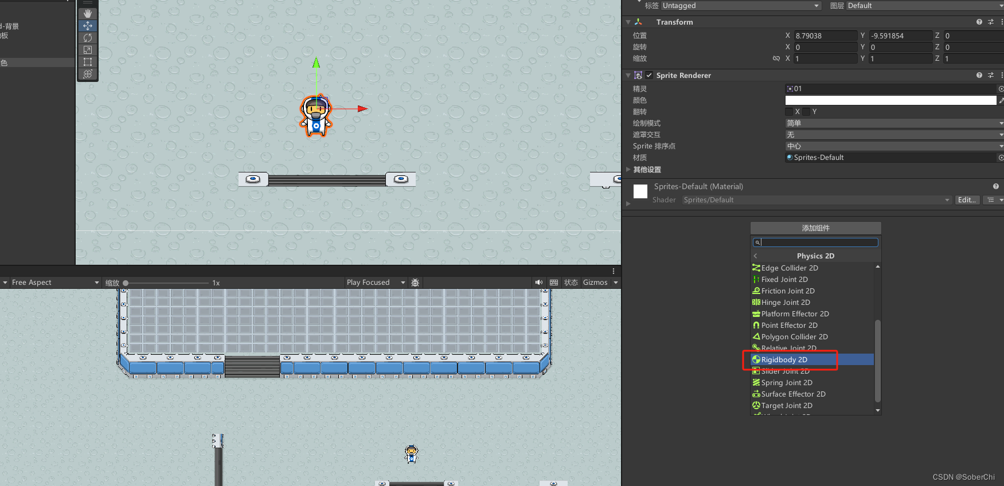
Task: Click the Game view 缩放 zoom slider
Action: [167, 283]
